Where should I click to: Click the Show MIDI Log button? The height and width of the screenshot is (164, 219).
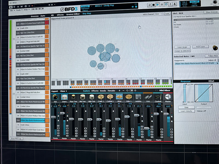16,139
